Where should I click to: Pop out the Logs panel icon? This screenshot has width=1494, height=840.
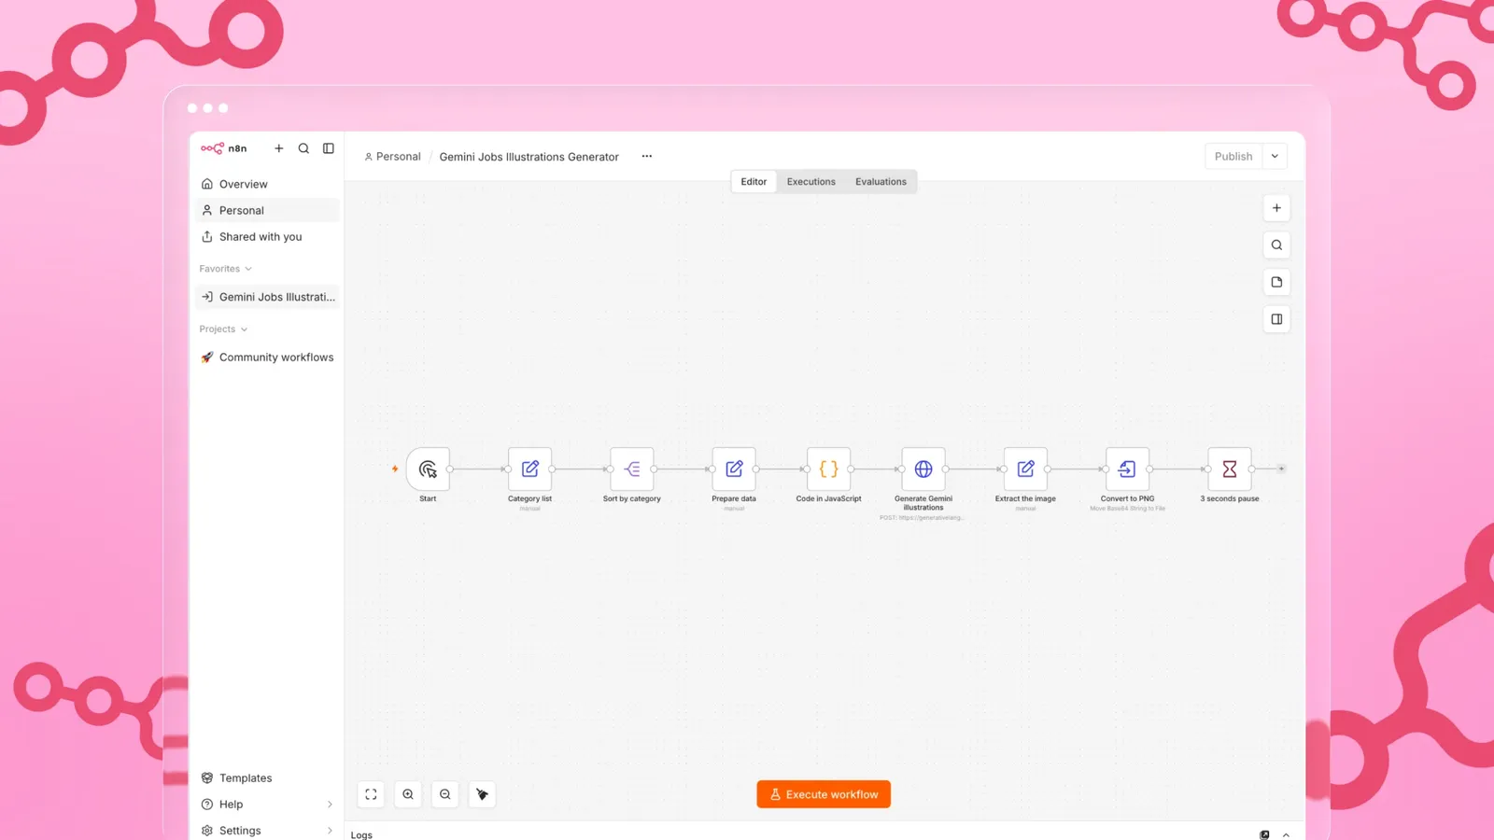point(1264,834)
